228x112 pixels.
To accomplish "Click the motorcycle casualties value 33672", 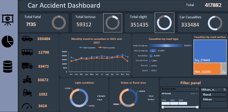I will point(43,80).
